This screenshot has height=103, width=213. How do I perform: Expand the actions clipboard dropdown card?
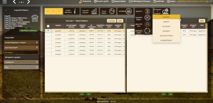point(144,11)
